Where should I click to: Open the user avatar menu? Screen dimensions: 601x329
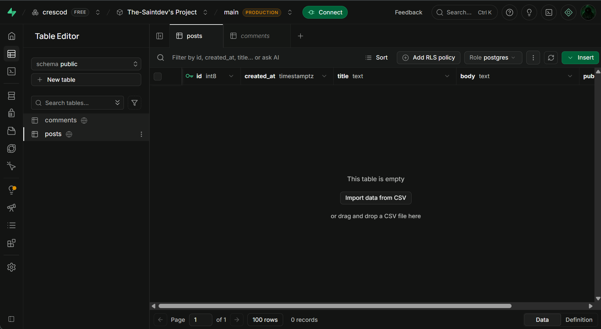[588, 12]
